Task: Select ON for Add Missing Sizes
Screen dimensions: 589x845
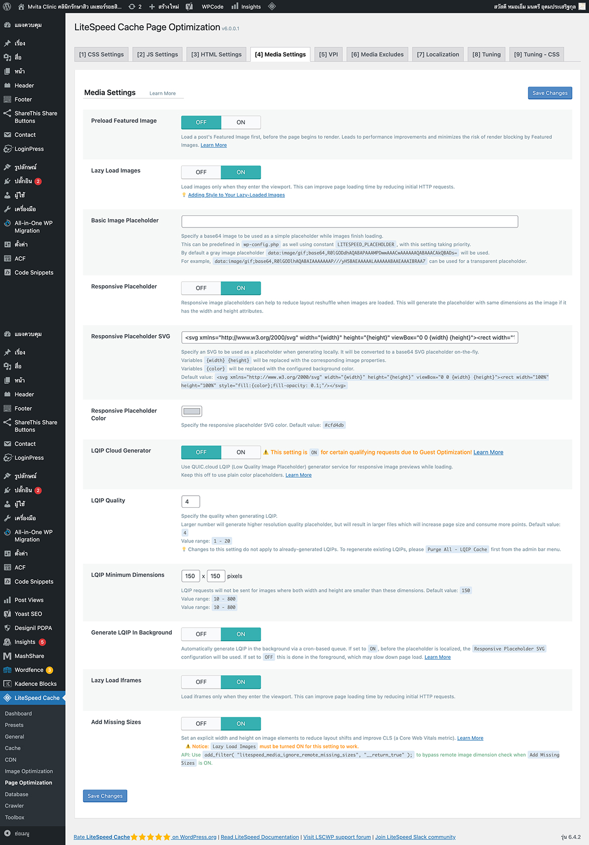Action: click(x=241, y=724)
